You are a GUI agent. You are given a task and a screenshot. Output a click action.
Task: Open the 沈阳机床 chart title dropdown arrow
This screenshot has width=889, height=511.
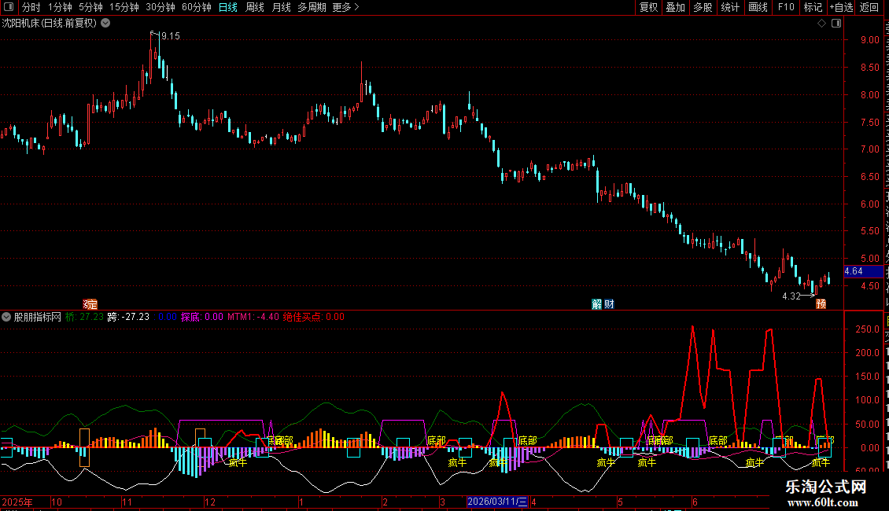coord(105,24)
